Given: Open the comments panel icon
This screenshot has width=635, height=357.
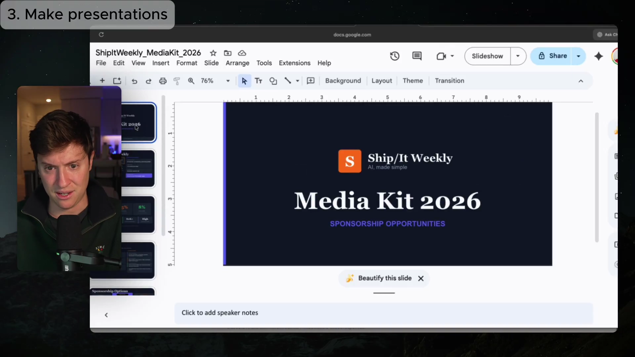Looking at the screenshot, I should pyautogui.click(x=417, y=56).
